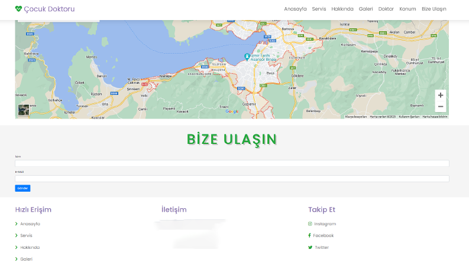469x263 pixels.
Task: Open Kullanım Şartları map link
Action: (409, 117)
